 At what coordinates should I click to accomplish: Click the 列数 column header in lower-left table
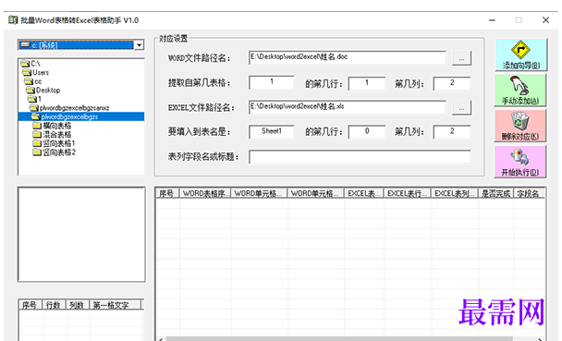click(78, 305)
